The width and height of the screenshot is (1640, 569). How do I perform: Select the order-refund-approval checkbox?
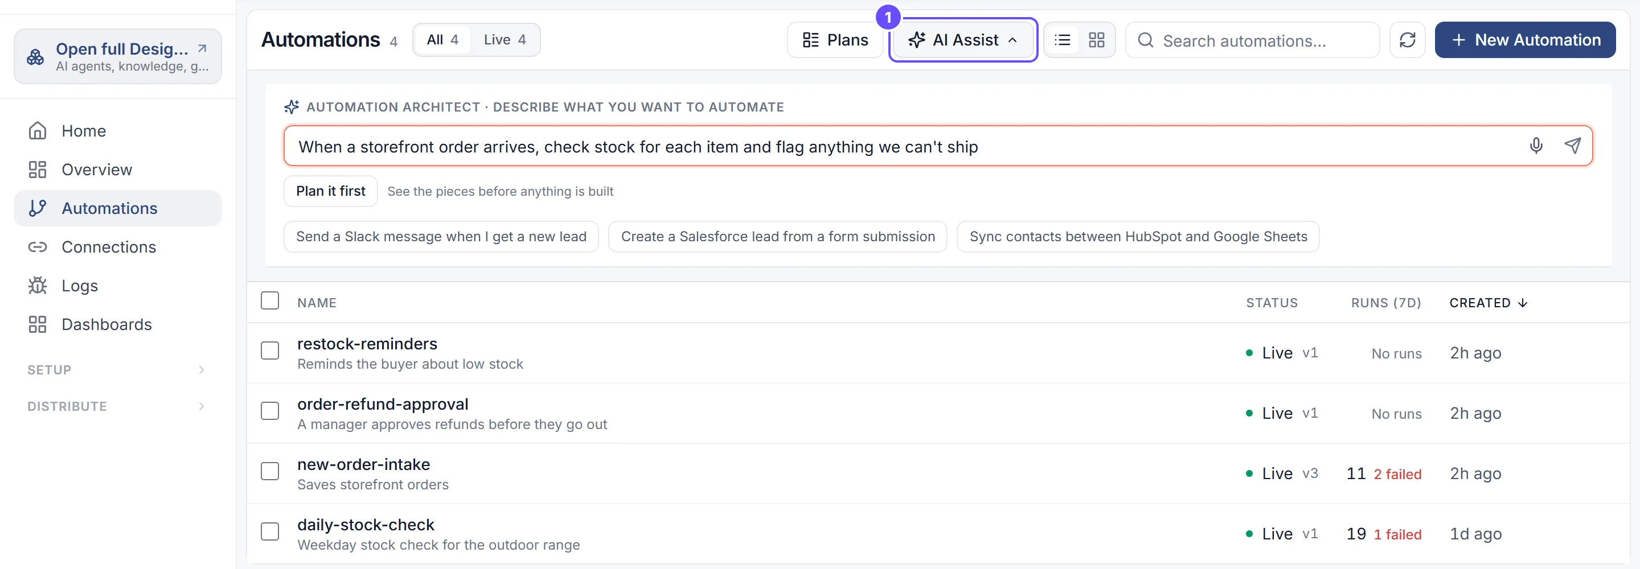[270, 411]
